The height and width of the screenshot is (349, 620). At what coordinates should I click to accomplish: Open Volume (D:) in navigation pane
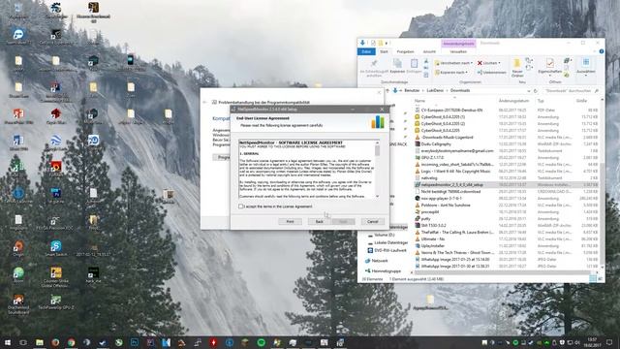pos(384,235)
